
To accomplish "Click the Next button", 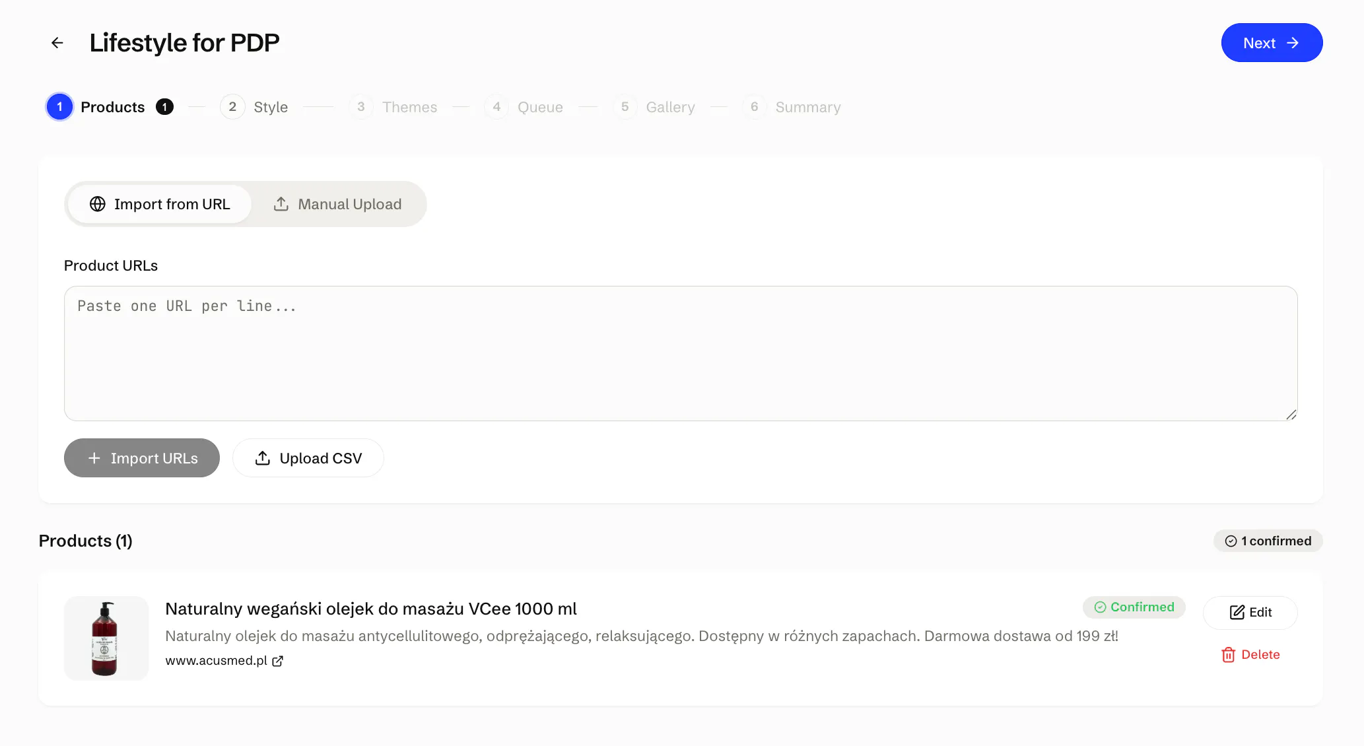I will 1272,43.
